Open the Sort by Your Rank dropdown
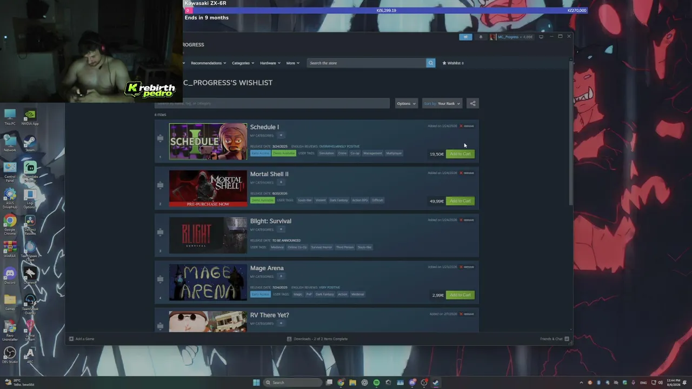The width and height of the screenshot is (692, 389). [442, 103]
